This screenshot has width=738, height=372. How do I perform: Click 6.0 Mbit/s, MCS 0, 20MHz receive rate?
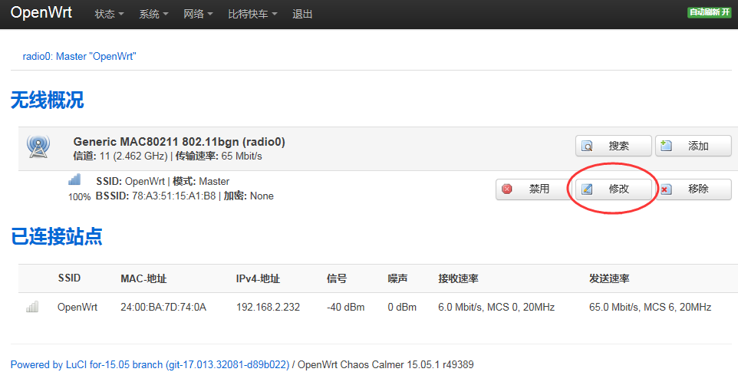coord(496,307)
